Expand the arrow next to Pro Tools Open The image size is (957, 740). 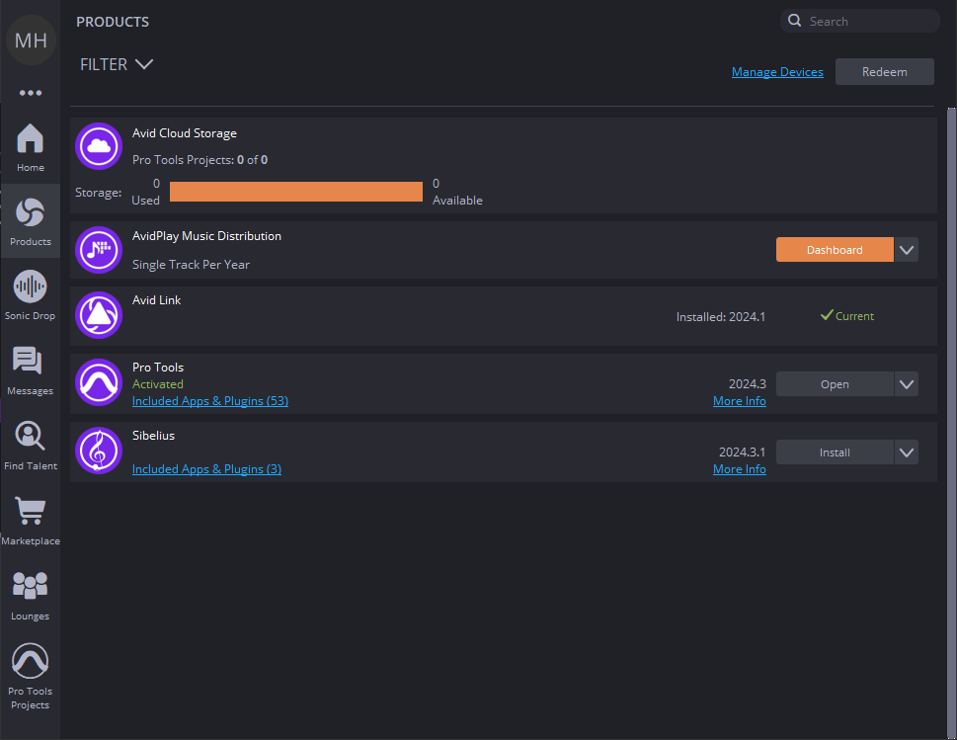pos(907,384)
